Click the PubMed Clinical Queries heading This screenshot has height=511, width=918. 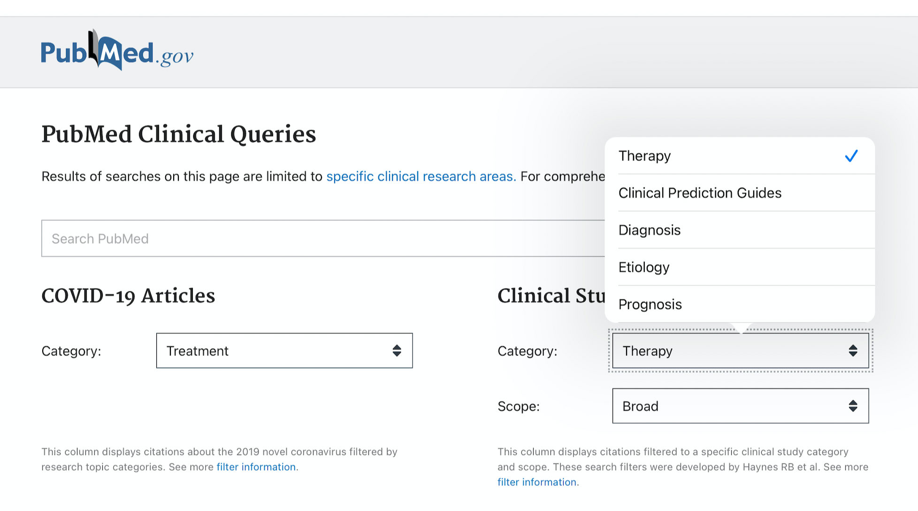(179, 134)
